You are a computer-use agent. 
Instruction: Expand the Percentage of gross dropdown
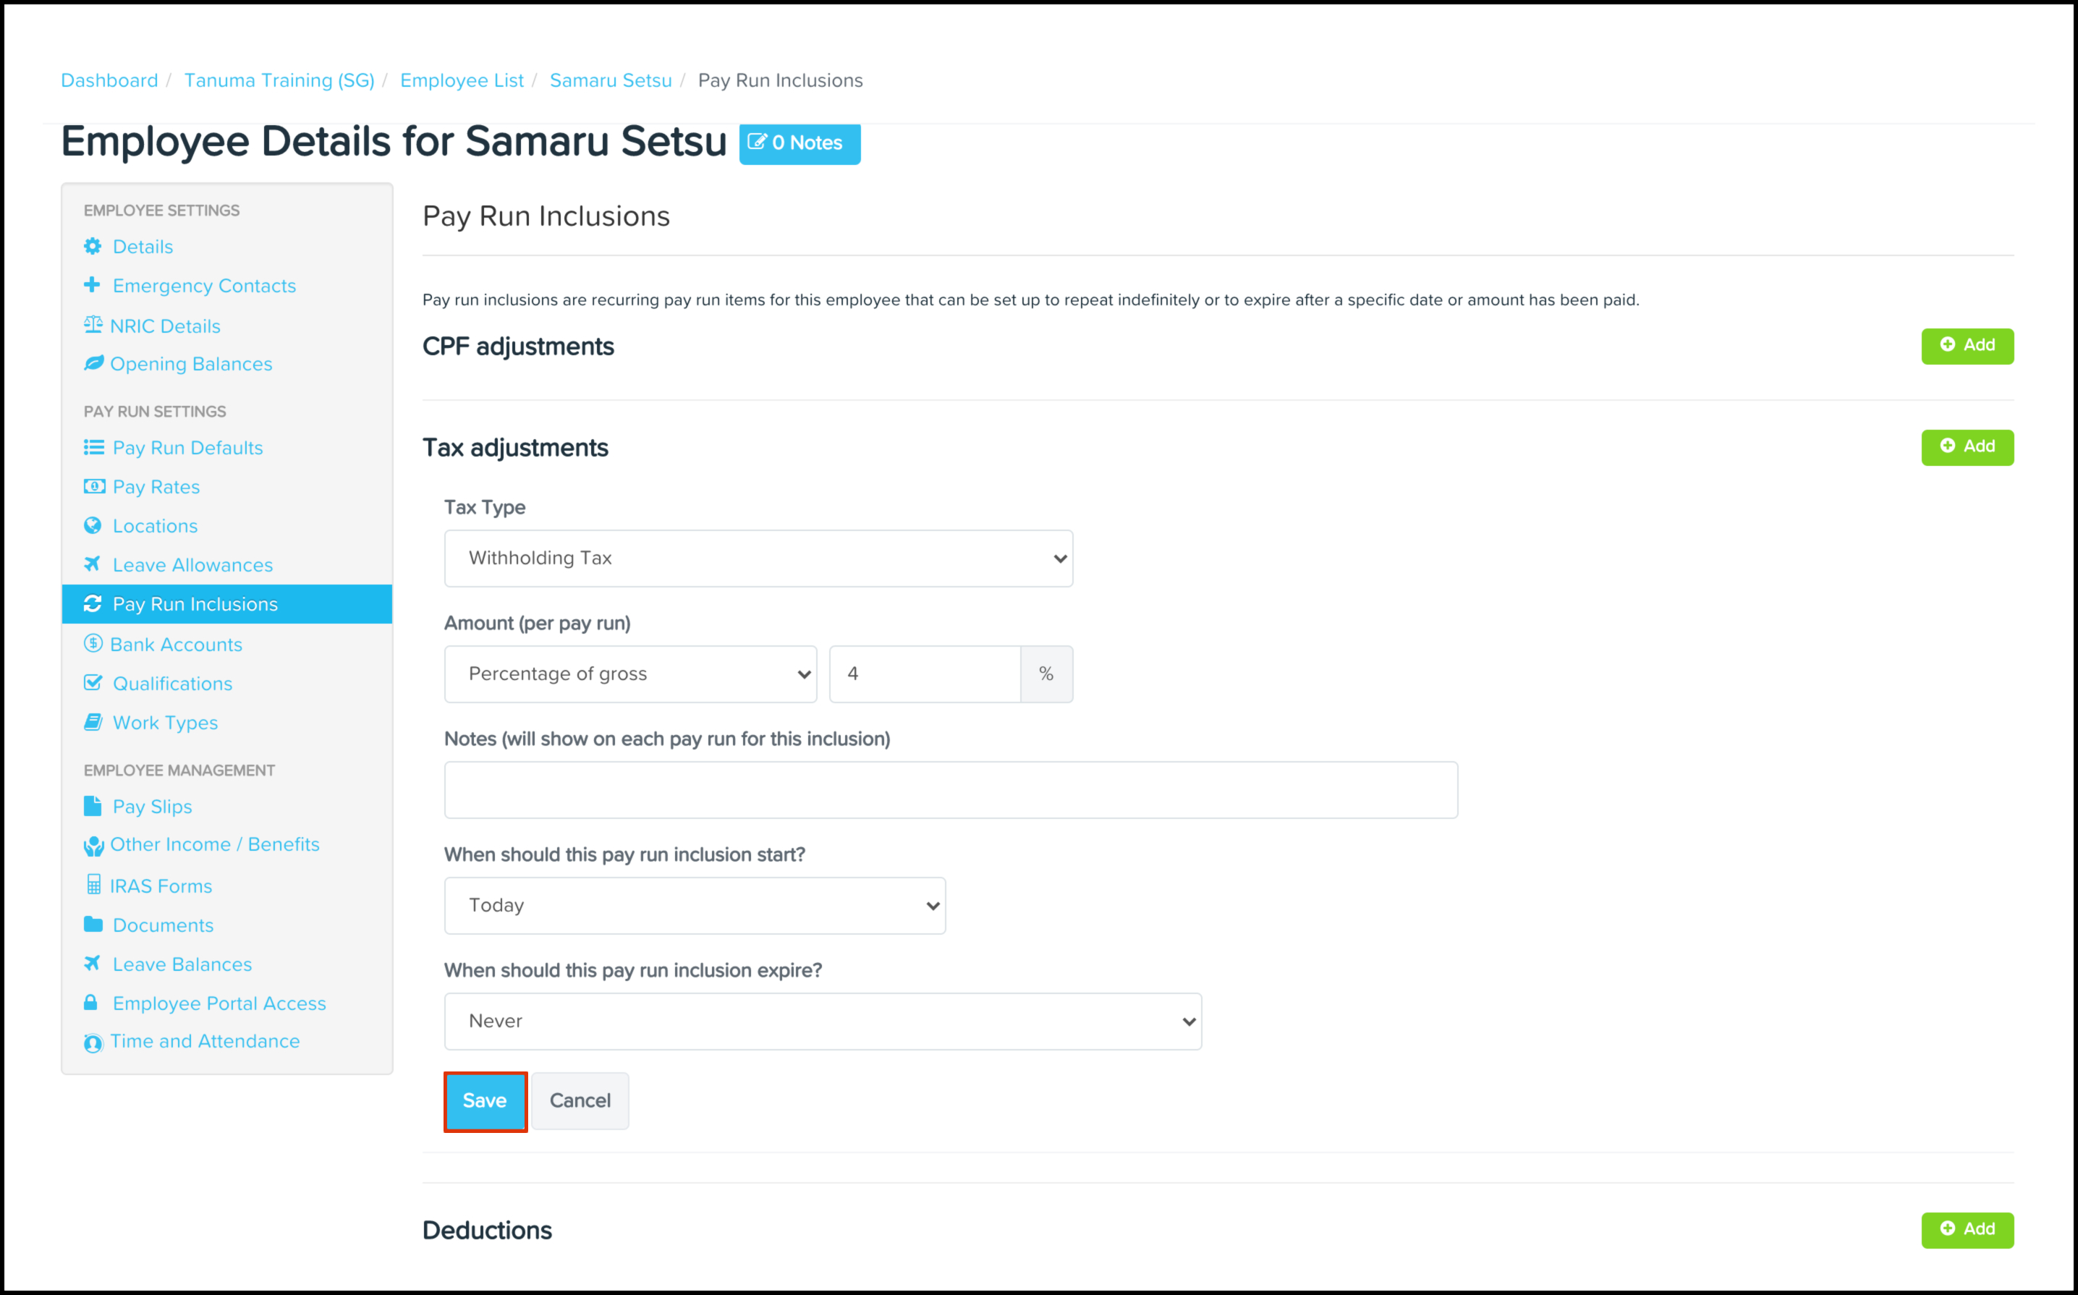coord(630,674)
